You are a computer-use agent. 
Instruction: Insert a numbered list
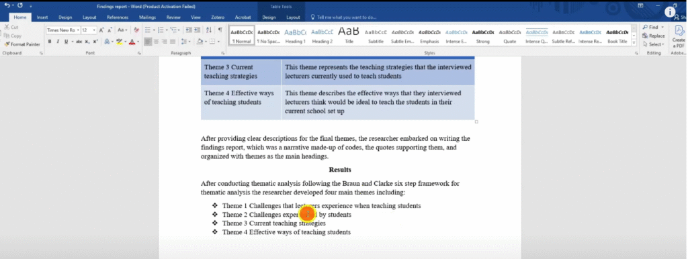pyautogui.click(x=161, y=30)
